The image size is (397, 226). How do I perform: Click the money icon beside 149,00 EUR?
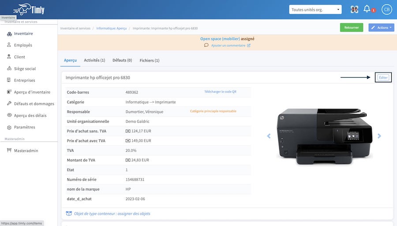click(x=128, y=141)
